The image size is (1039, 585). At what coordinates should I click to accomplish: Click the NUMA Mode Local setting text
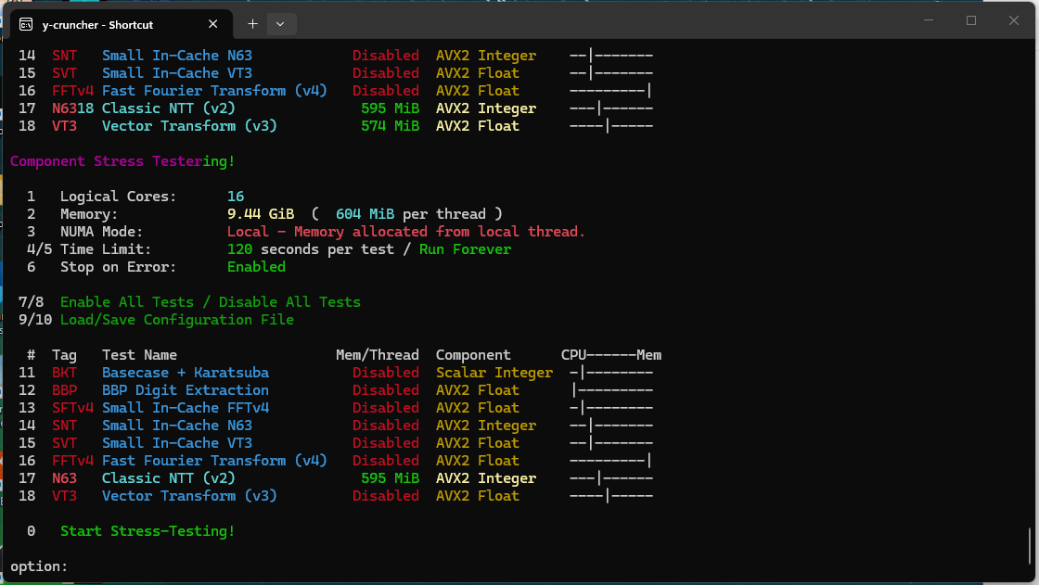point(406,232)
